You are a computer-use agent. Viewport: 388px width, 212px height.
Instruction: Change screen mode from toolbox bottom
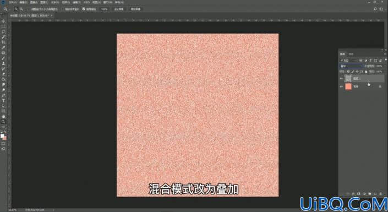(x=3, y=149)
